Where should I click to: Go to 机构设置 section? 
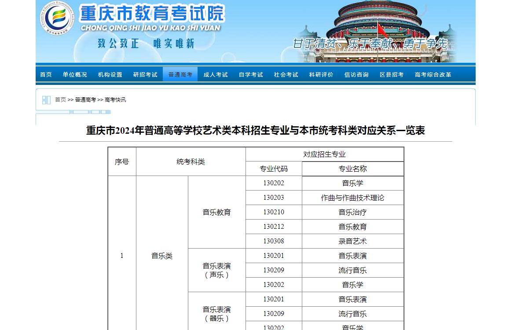(x=110, y=74)
